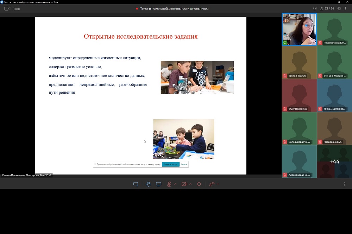Open the chat panel

(x=136, y=184)
